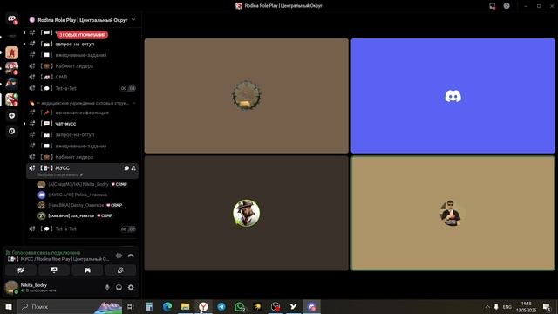
Task: Share your screen from the voice panel
Action: pyautogui.click(x=54, y=270)
